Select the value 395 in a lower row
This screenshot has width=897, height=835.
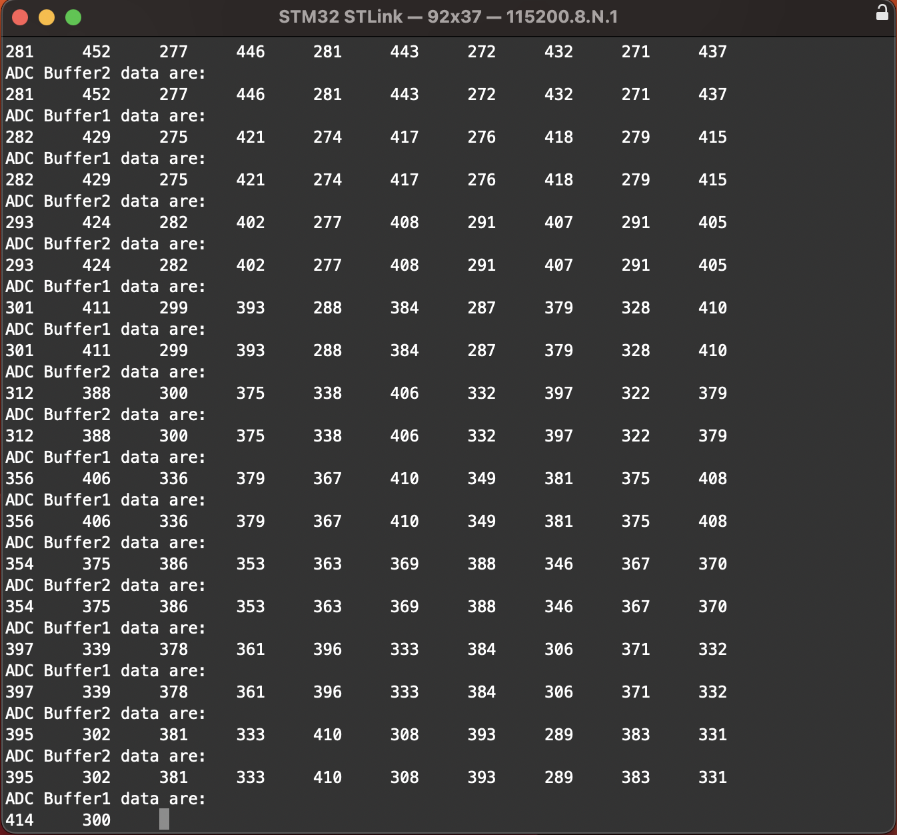(19, 735)
